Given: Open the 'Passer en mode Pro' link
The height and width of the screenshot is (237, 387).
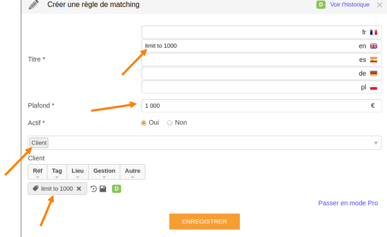Looking at the screenshot, I should click(x=348, y=203).
